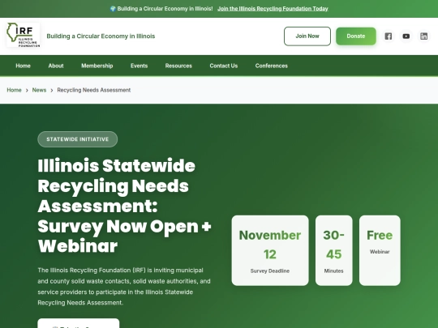
Task: Go to Home in the breadcrumb trail
Action: pyautogui.click(x=14, y=90)
